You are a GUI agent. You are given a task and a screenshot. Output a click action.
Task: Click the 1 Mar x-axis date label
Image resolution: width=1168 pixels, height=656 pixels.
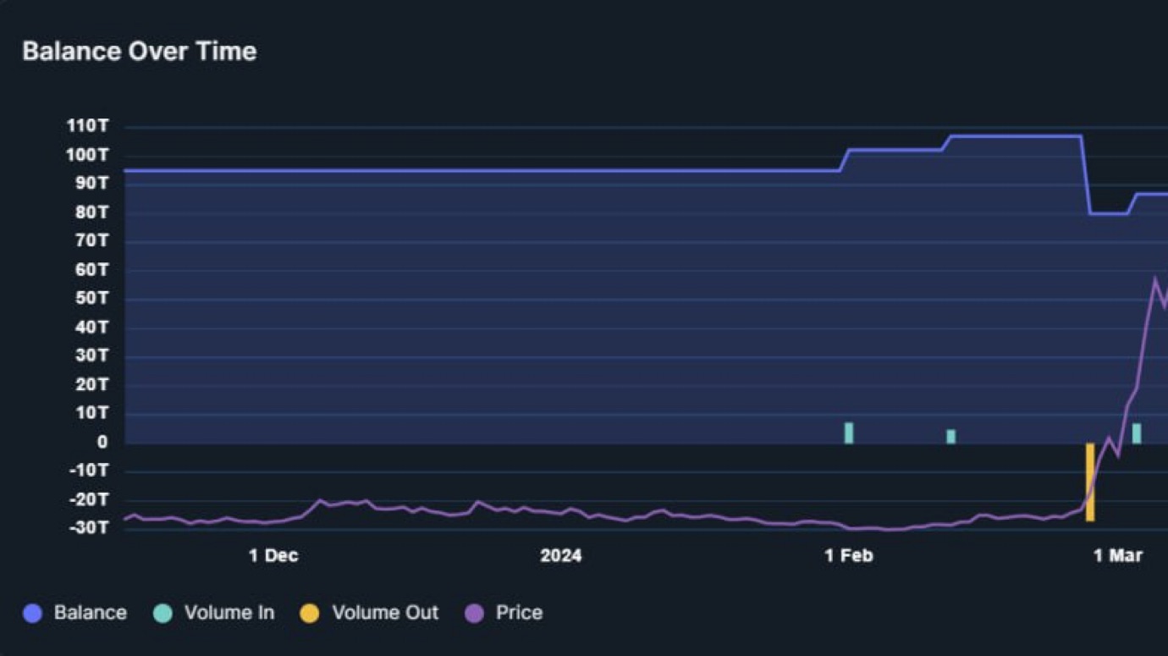point(1118,556)
